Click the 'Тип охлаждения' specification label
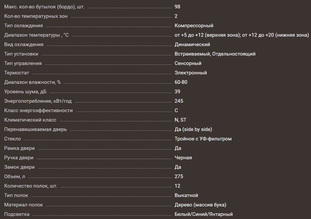The height and width of the screenshot is (219, 311). tap(23, 26)
